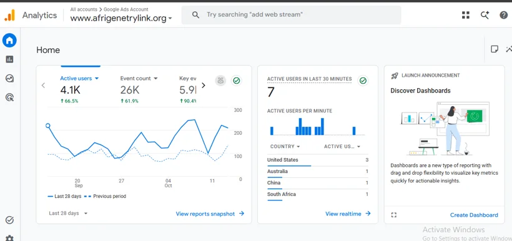
Task: Click the 66.5% increase indicator
Action: click(69, 101)
